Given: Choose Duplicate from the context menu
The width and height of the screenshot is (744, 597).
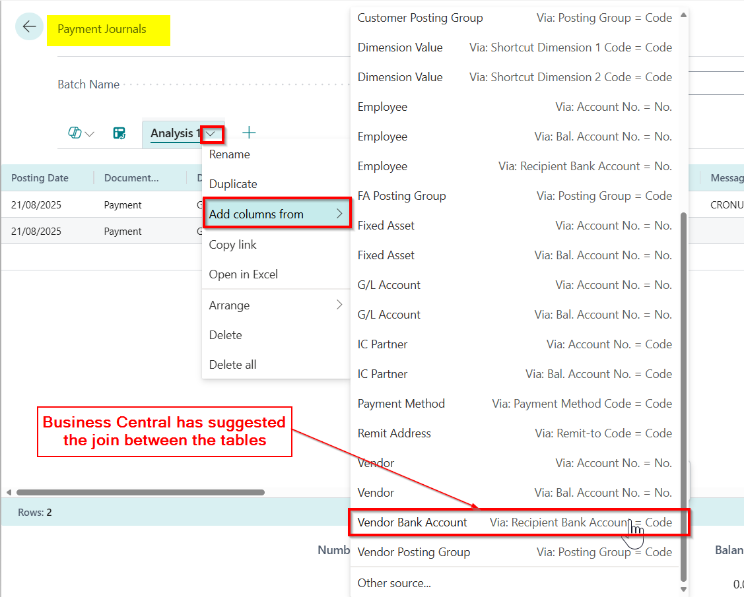Looking at the screenshot, I should point(233,184).
